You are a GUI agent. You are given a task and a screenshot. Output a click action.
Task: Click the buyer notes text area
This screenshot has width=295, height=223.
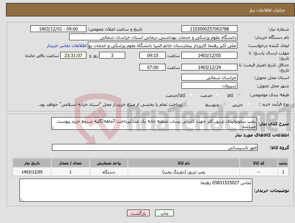[x=136, y=190]
